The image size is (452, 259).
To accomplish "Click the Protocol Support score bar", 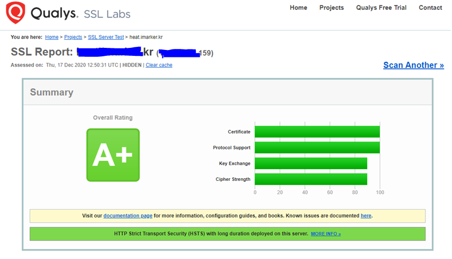I will [x=317, y=147].
